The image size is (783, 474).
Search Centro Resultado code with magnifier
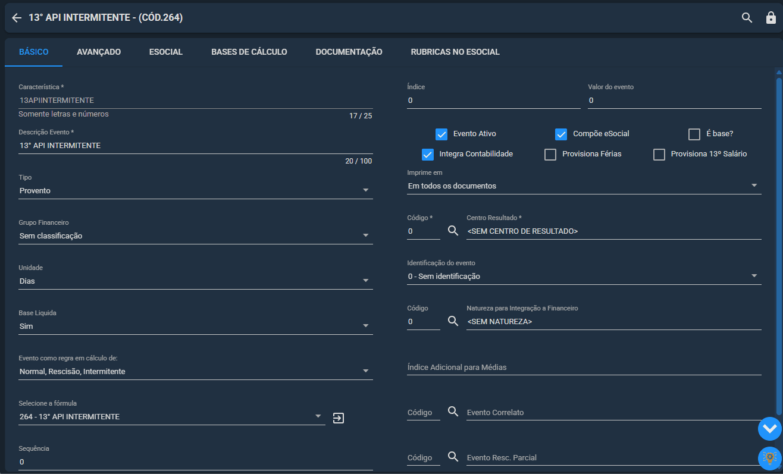point(453,231)
